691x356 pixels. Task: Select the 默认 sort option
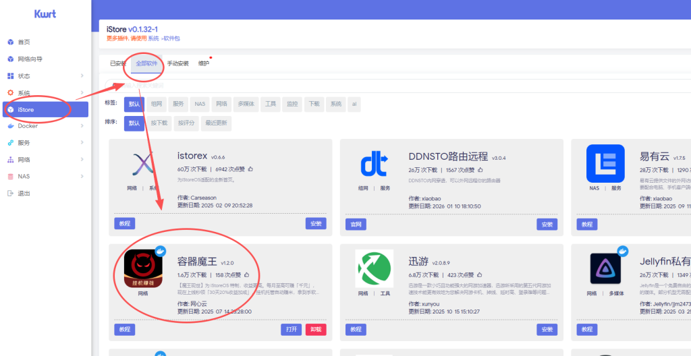134,123
